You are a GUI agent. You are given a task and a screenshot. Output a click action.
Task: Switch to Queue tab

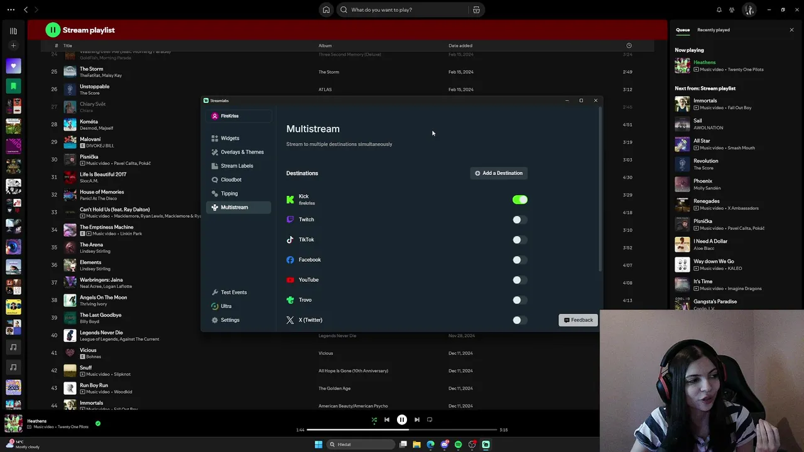pos(683,30)
